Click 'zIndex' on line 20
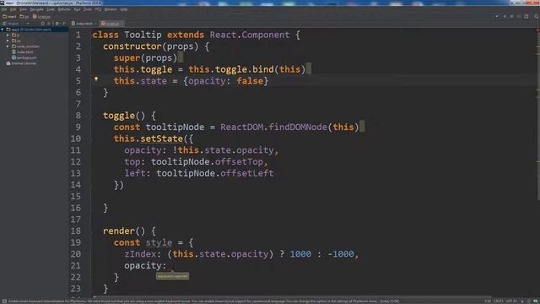The width and height of the screenshot is (540, 304). pos(140,254)
